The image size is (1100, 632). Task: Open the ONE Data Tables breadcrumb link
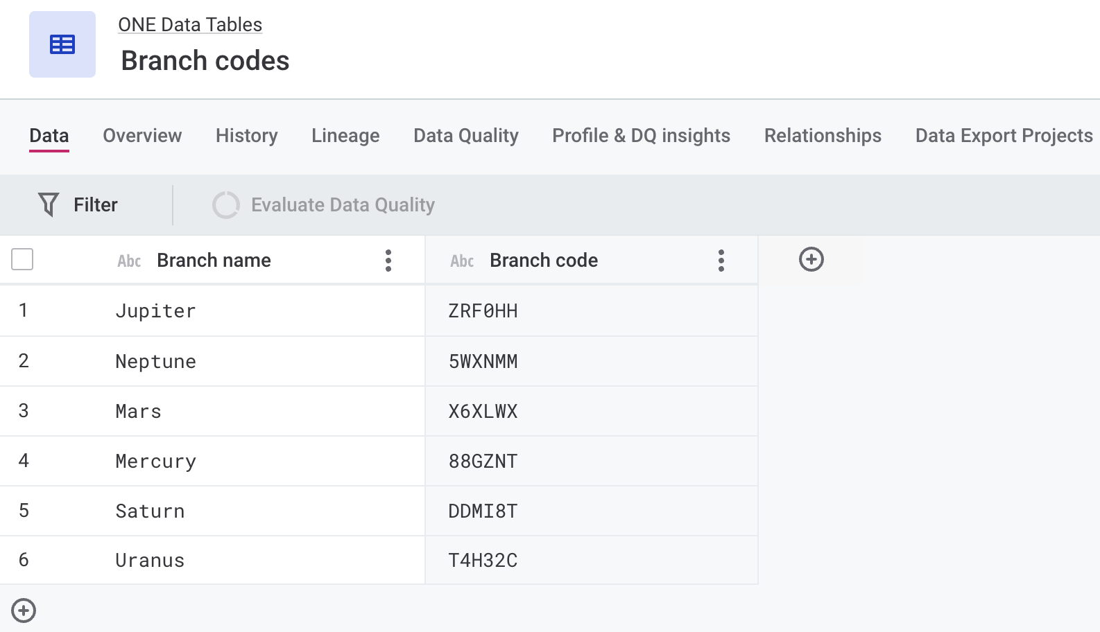(x=190, y=25)
